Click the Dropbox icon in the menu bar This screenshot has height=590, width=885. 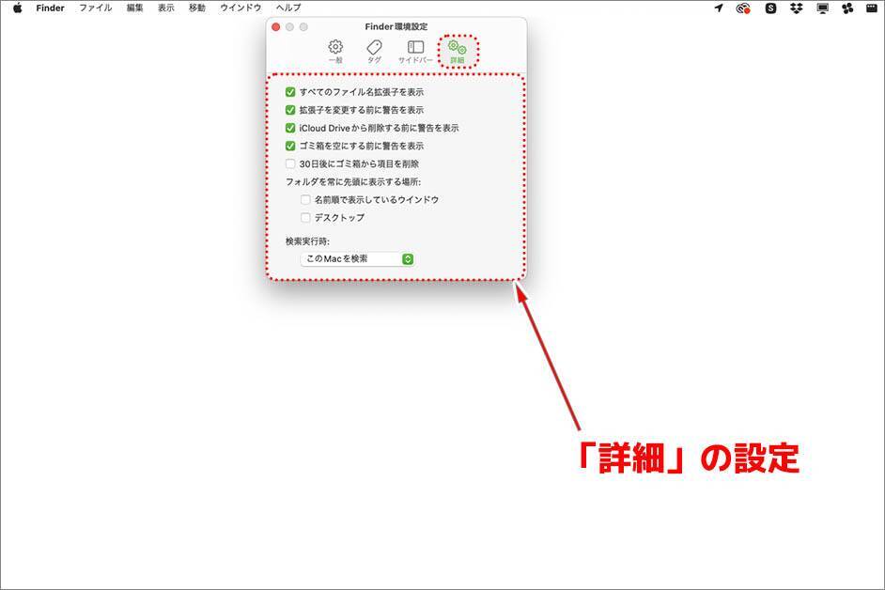point(797,8)
